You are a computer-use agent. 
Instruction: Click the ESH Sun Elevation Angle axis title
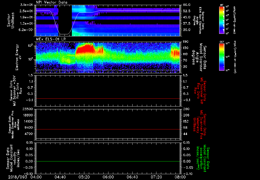coord(199,20)
